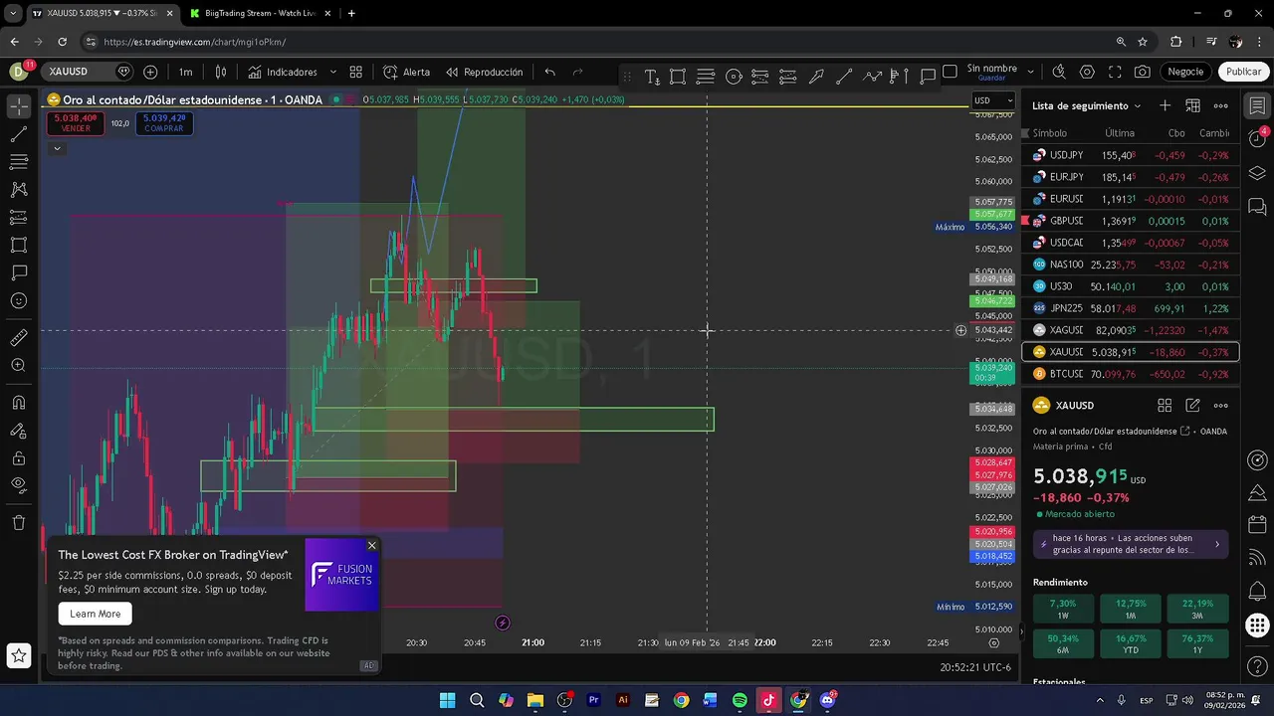
Task: Enter fullscreen chart mode
Action: [1115, 72]
